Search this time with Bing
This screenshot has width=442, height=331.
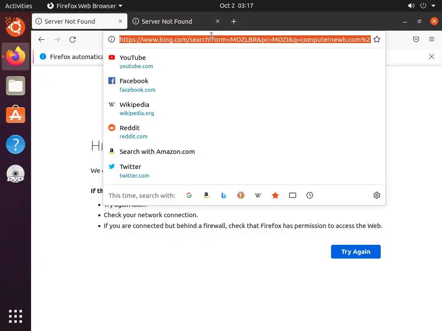point(224,195)
